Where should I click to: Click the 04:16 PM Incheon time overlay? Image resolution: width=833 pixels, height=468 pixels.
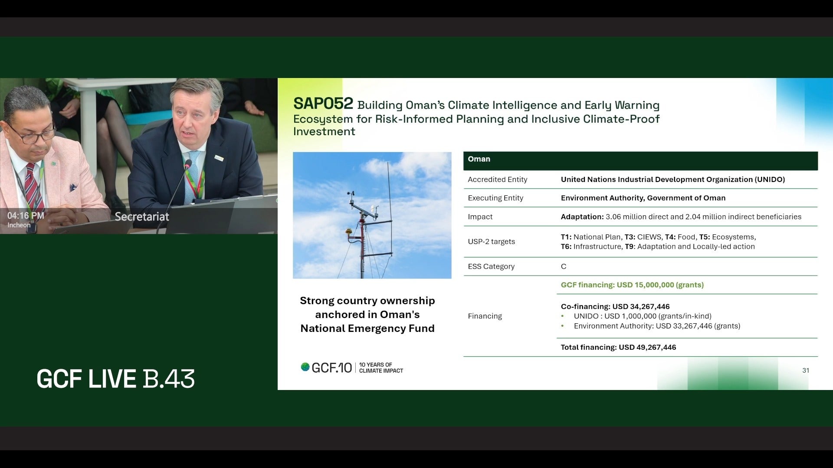[x=26, y=220]
